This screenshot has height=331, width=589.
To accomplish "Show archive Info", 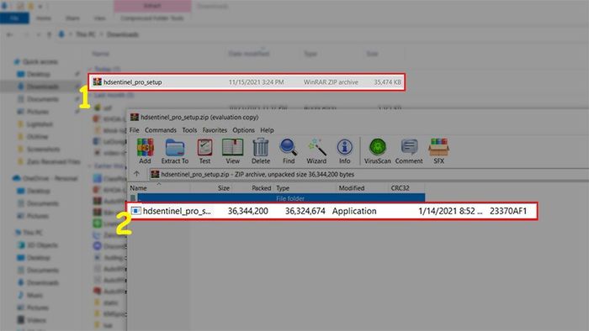I will coord(344,150).
